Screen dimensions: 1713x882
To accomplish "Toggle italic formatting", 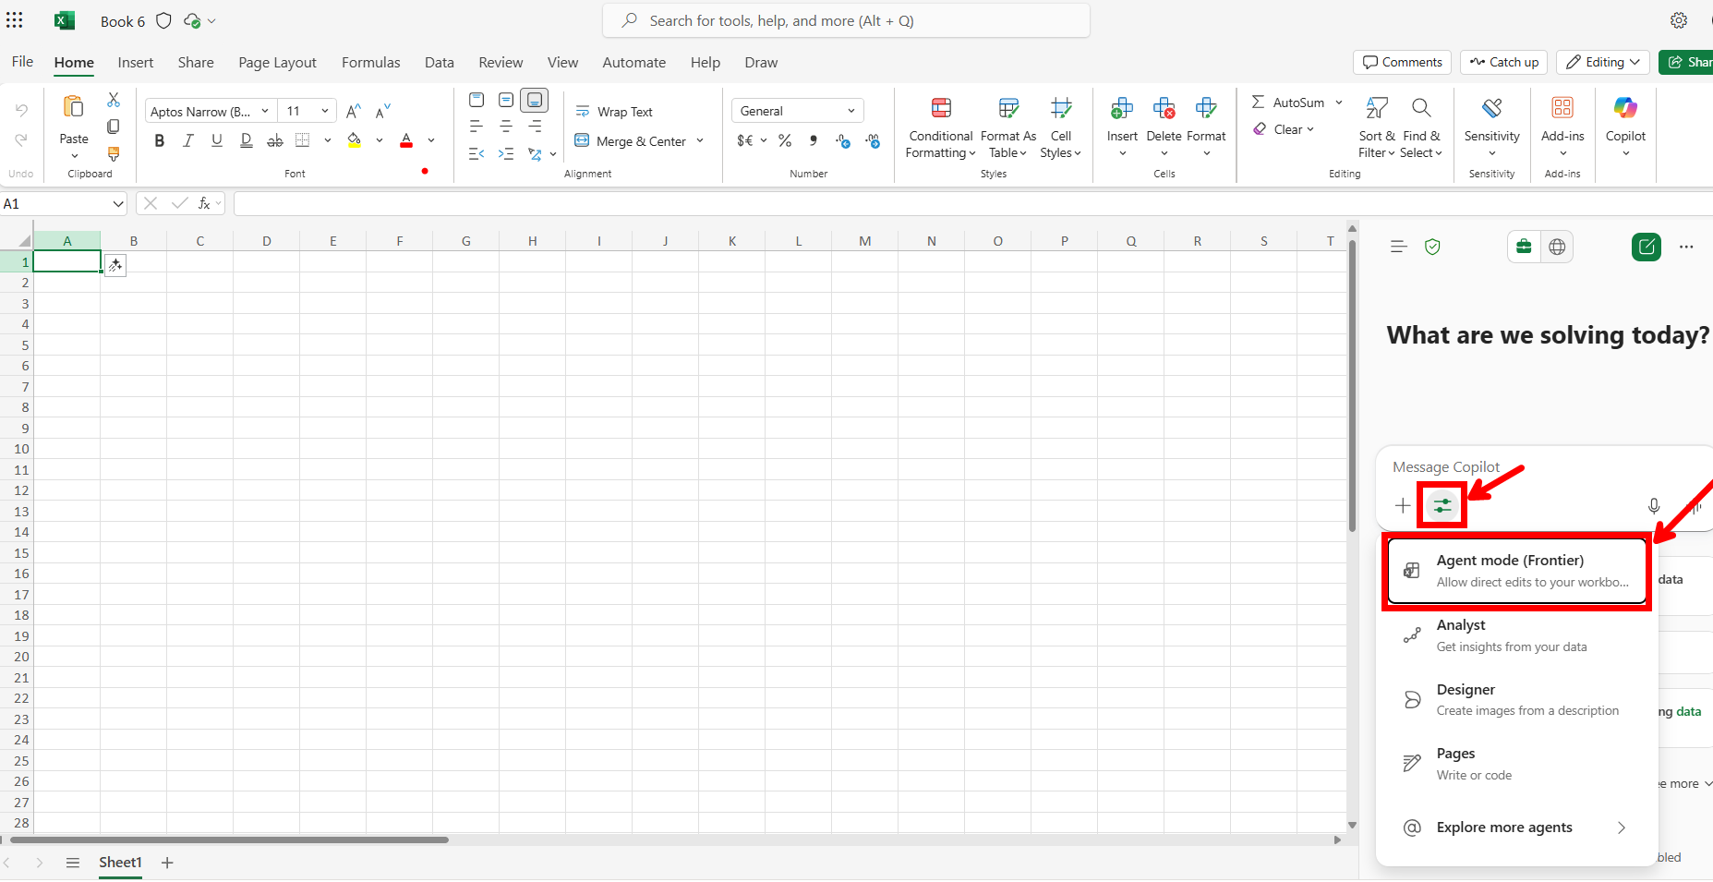I will pyautogui.click(x=188, y=140).
